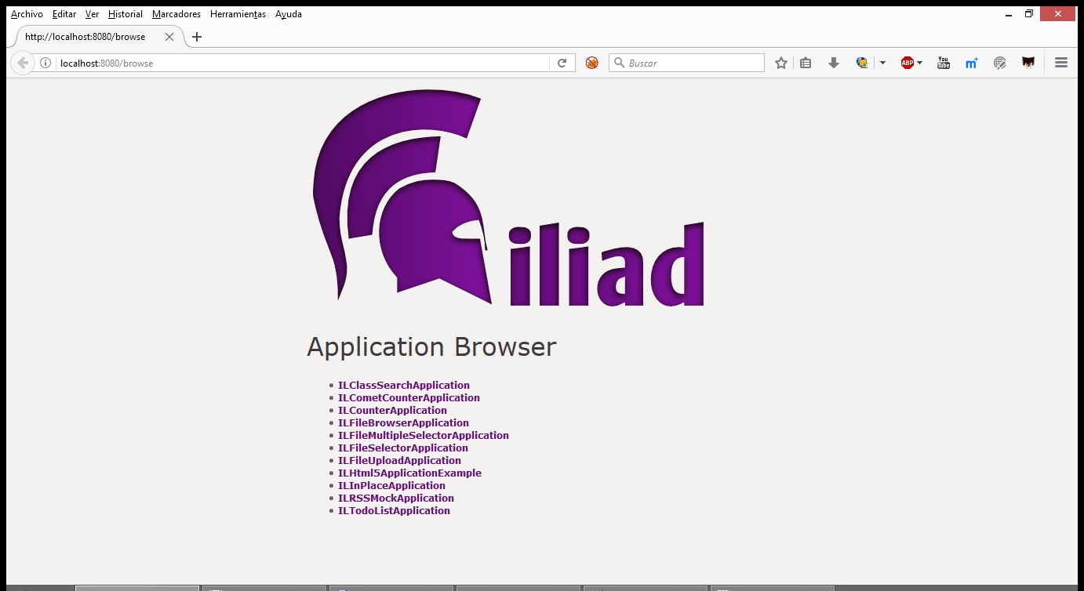Screen dimensions: 1084x591
Task: Click the blocked plugin indicator icon
Action: [x=591, y=63]
